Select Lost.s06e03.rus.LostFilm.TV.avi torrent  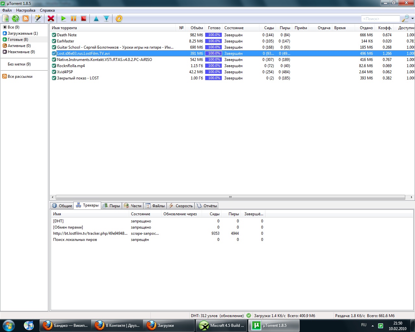pos(232,53)
